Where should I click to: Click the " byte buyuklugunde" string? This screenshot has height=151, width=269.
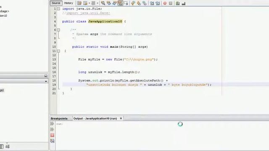tap(188, 85)
